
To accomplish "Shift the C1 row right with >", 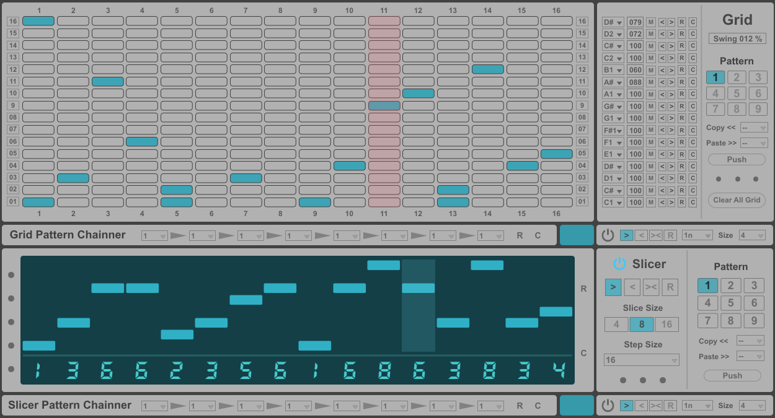I will 671,202.
